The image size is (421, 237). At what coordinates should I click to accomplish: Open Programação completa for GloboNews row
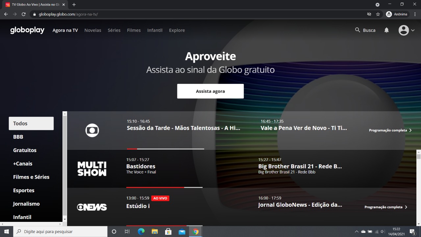point(386,207)
